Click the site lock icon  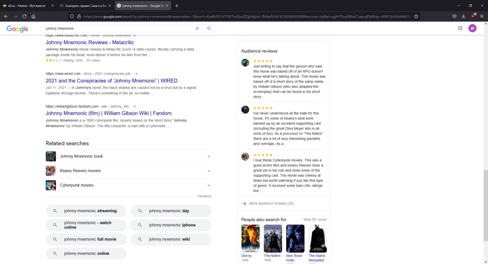79,16
